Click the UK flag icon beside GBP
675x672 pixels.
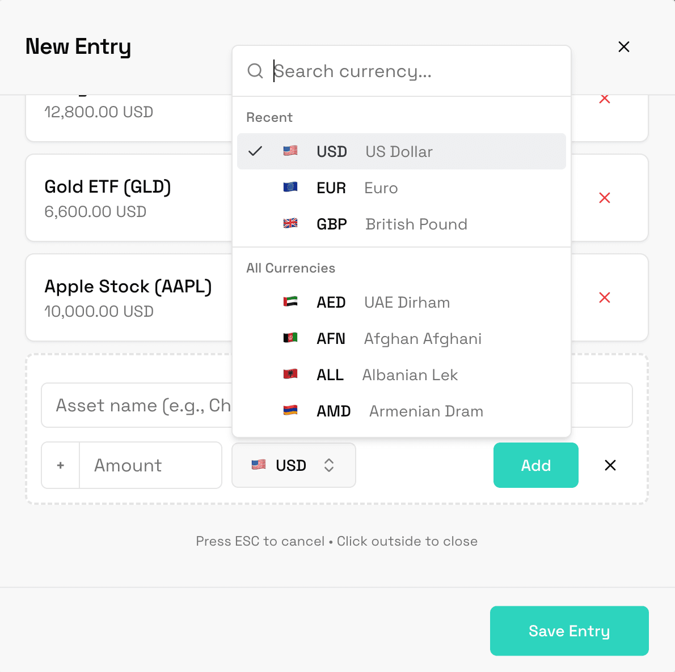290,223
